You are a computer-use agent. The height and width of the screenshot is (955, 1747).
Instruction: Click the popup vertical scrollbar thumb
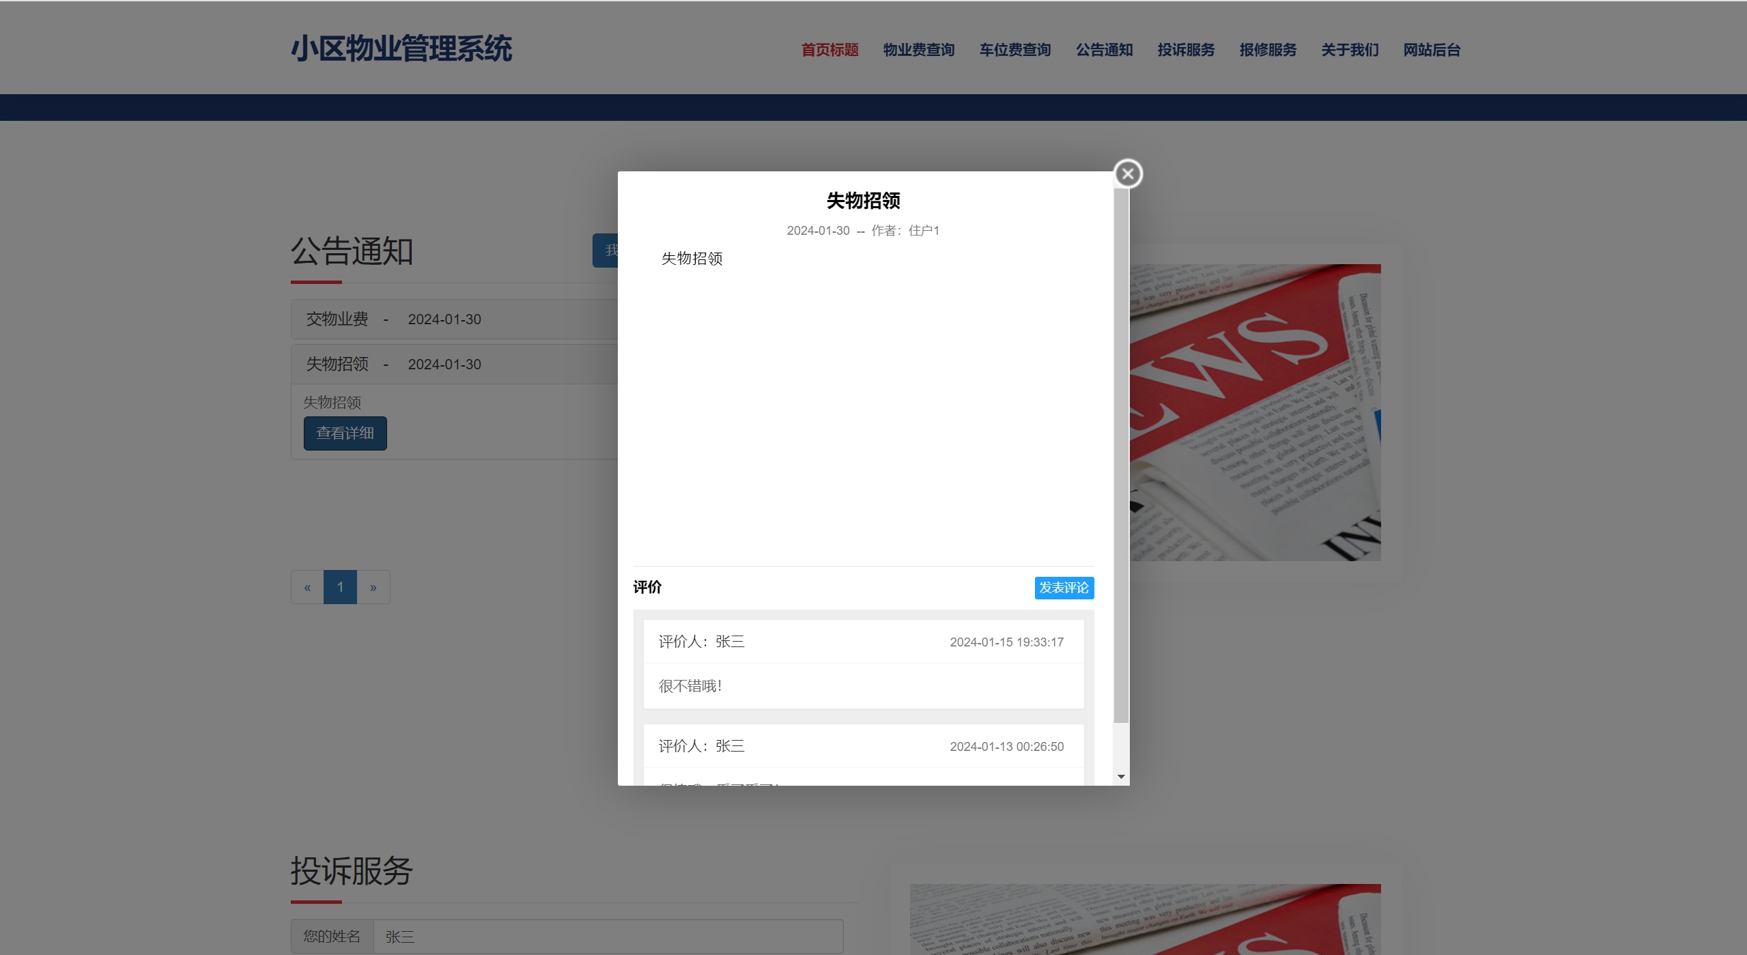tap(1121, 455)
